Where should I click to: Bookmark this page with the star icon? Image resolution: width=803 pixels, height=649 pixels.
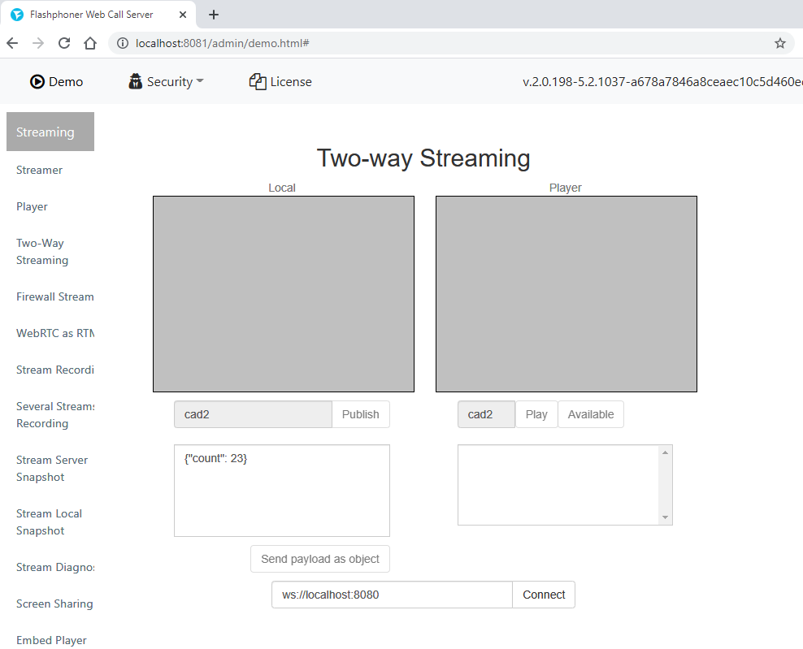tap(779, 43)
